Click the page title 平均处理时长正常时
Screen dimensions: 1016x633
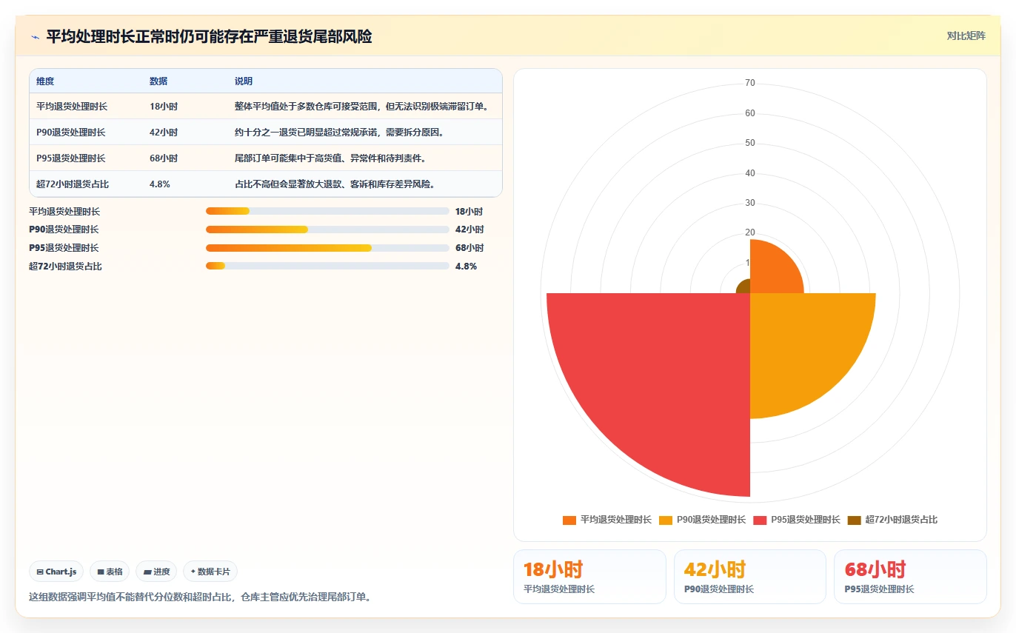click(209, 36)
